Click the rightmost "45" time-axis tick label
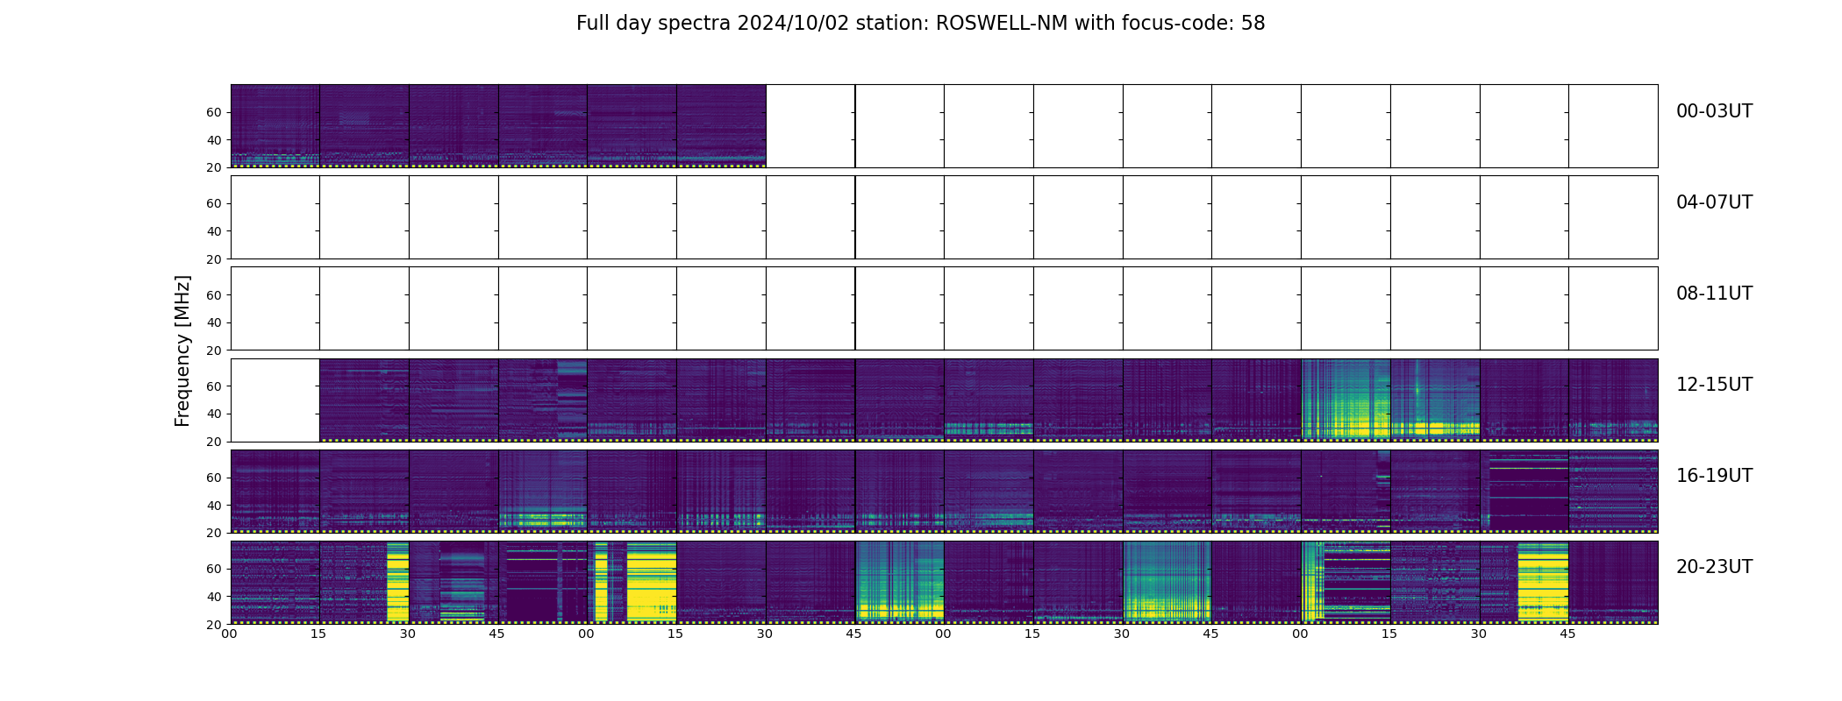 (1568, 634)
